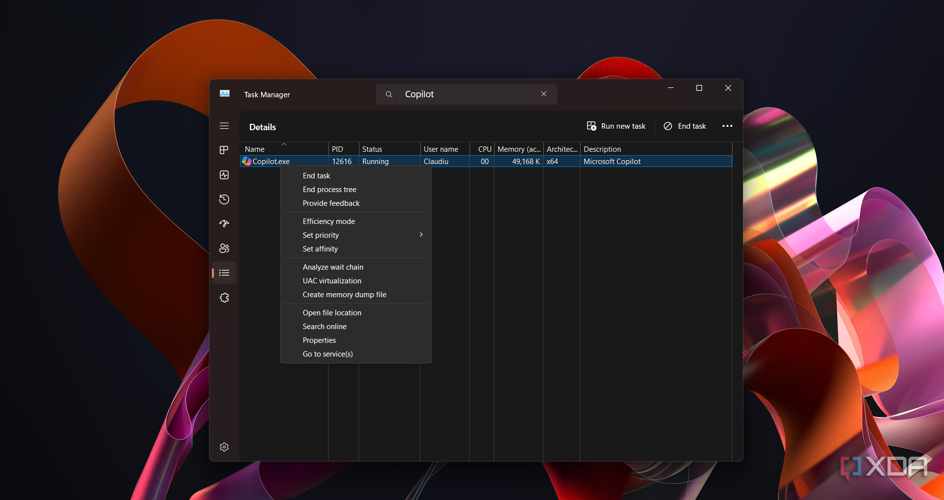Clear the Copilot search text

click(x=544, y=94)
